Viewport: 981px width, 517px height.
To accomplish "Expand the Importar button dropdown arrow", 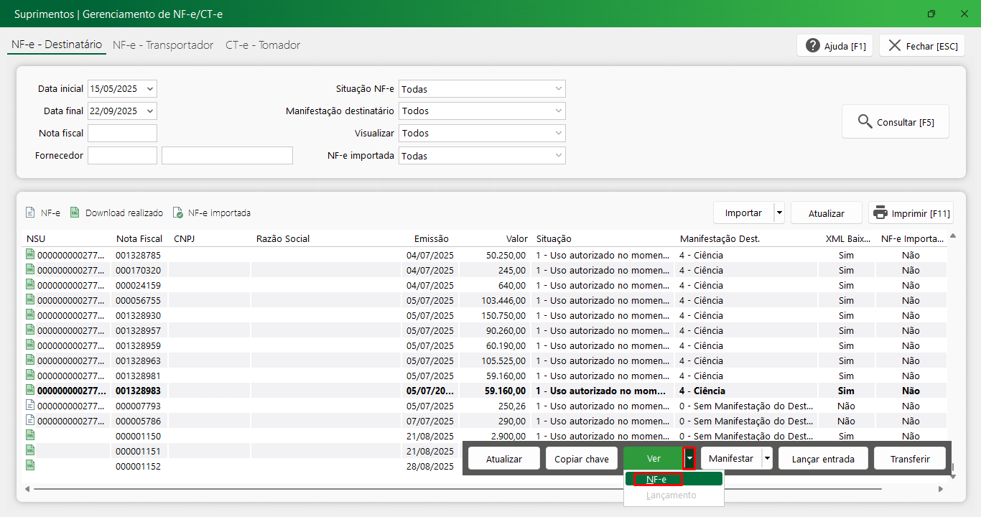I will click(x=779, y=213).
